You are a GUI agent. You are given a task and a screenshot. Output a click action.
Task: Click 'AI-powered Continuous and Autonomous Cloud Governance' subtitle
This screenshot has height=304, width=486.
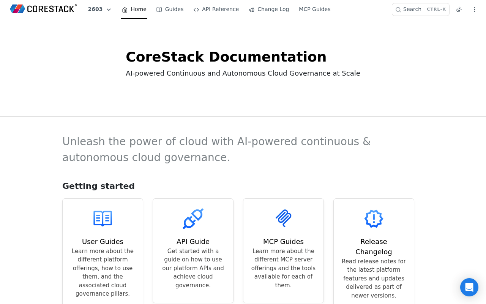coord(243,73)
